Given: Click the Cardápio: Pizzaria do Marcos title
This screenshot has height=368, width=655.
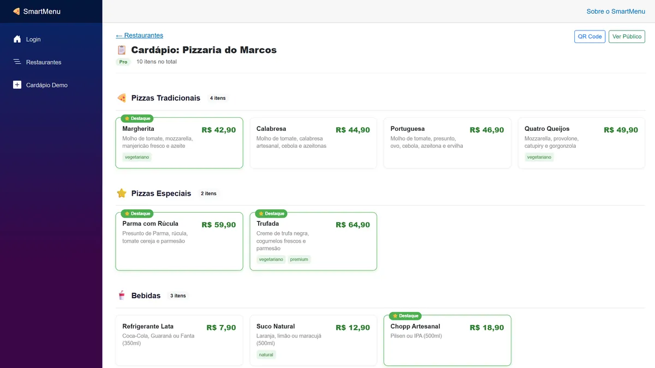Looking at the screenshot, I should coord(204,50).
